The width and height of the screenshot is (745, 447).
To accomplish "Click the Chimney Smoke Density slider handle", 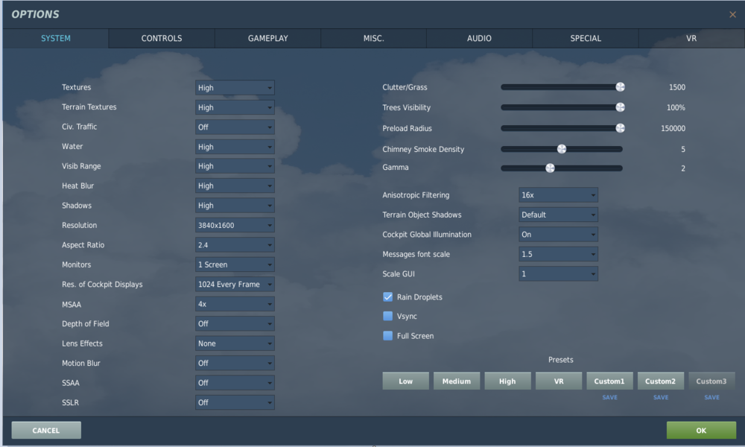I will pyautogui.click(x=562, y=149).
